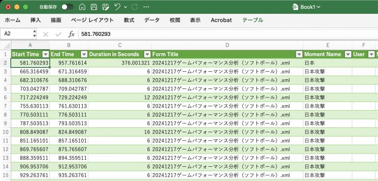The image size is (378, 181).
Task: Open the Moment Name filter dropdown
Action: (348, 55)
